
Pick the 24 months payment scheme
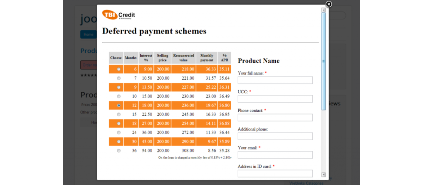[x=118, y=132]
